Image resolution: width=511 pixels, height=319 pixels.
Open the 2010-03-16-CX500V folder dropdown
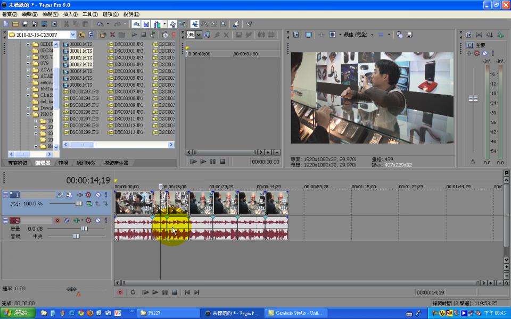tap(72, 35)
